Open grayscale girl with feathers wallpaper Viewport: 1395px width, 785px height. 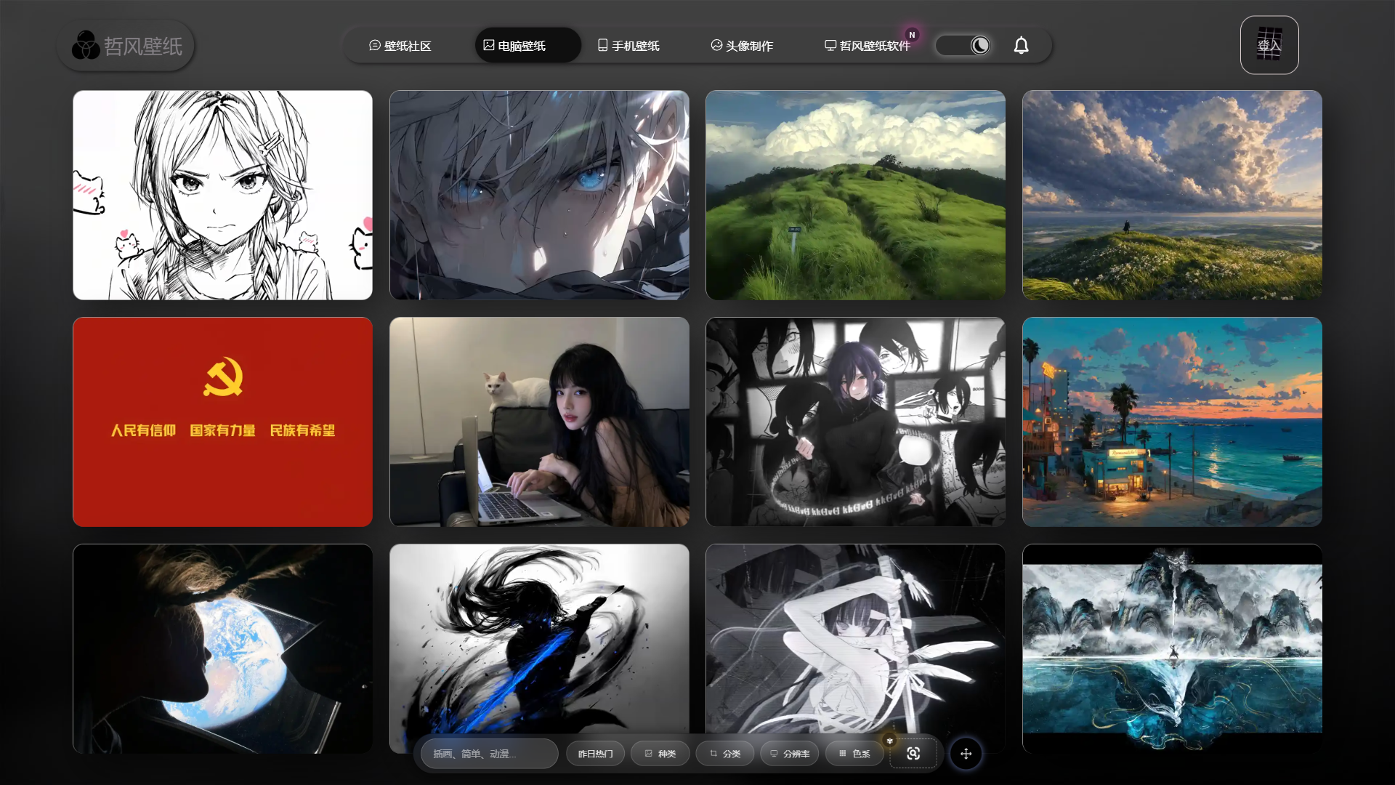pos(855,640)
